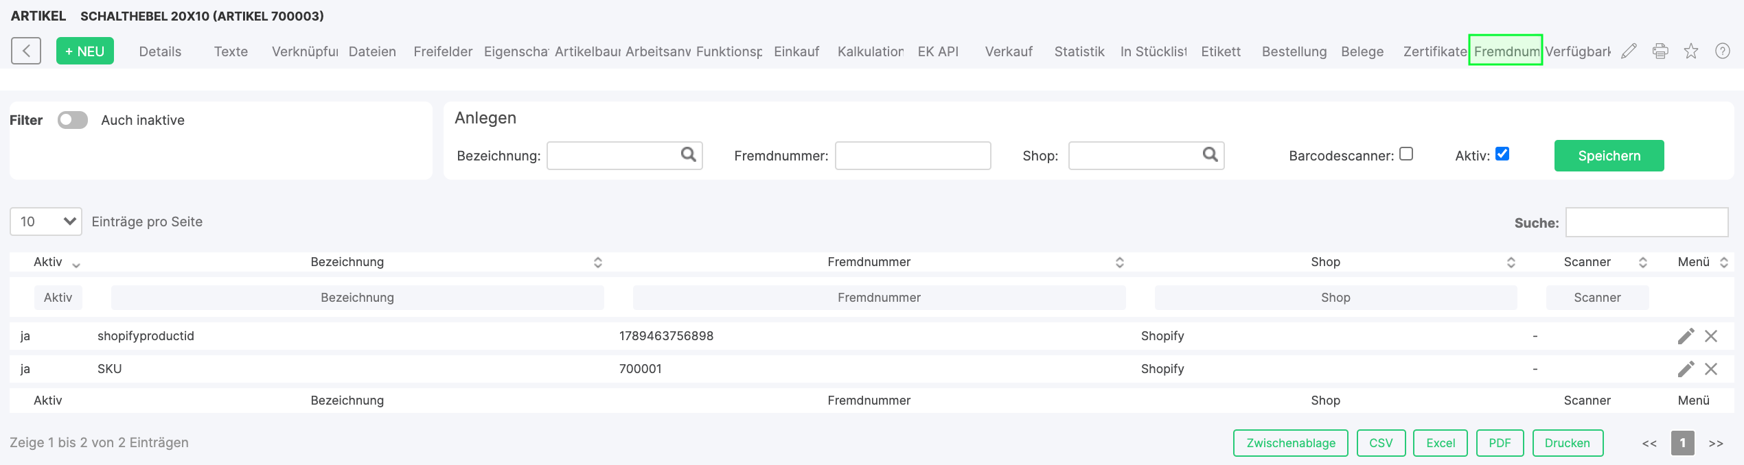Click the Aktiv column filter field
1744x465 pixels.
(x=58, y=298)
